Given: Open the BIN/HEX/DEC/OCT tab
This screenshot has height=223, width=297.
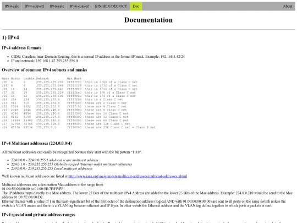Looking at the screenshot, I should tap(111, 6).
